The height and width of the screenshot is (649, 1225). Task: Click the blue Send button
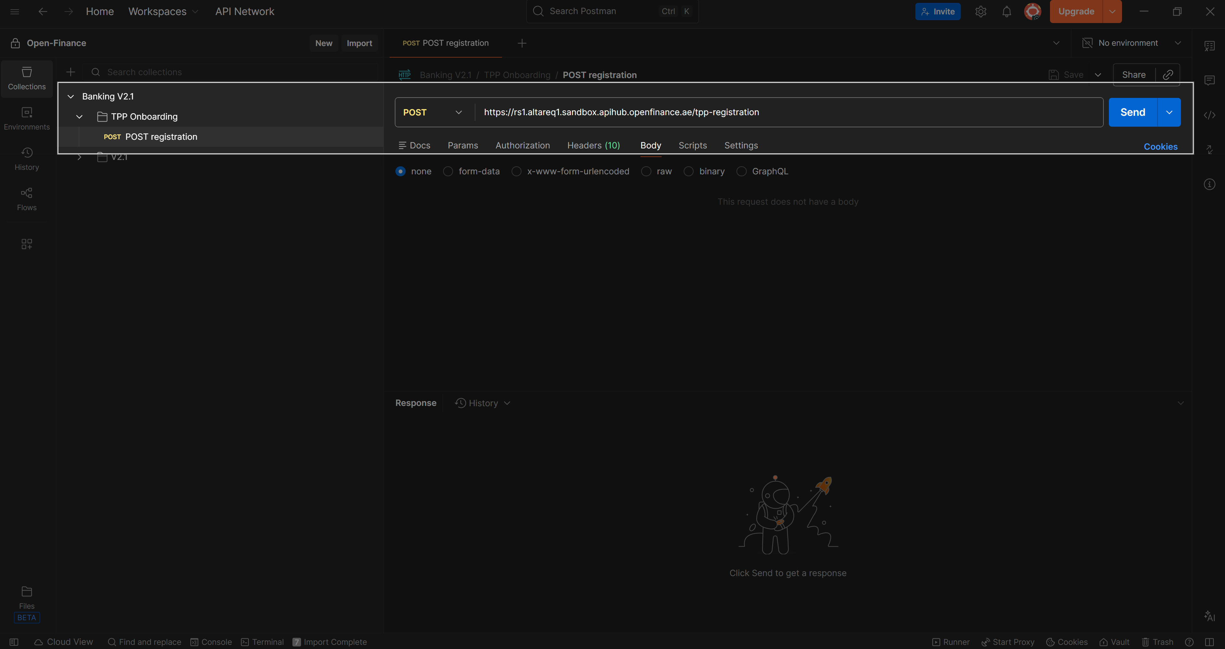point(1132,112)
